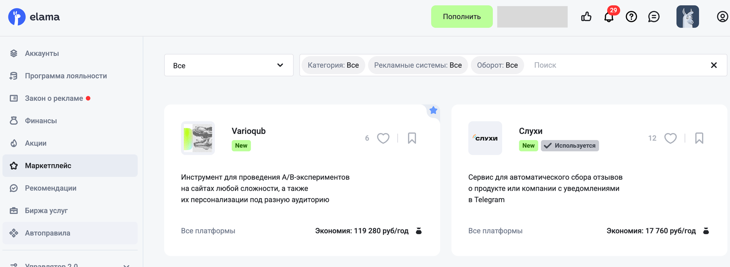The height and width of the screenshot is (267, 730).
Task: Like the Слухи service with heart
Action: pyautogui.click(x=670, y=138)
